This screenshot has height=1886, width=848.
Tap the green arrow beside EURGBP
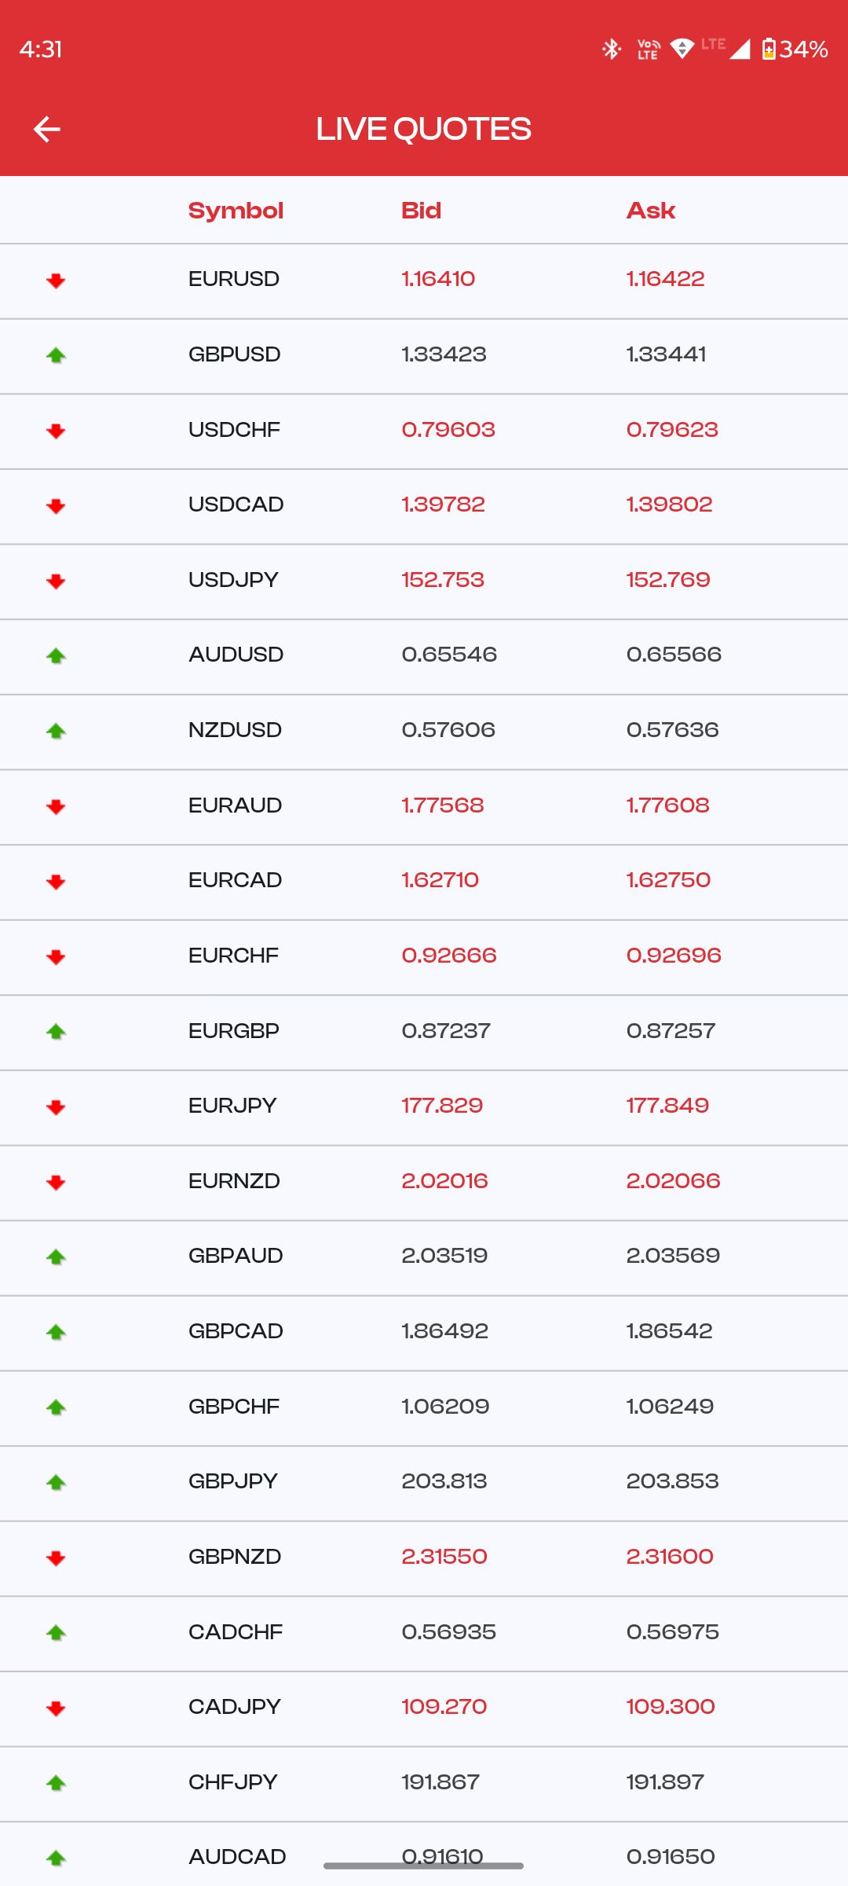click(56, 1031)
